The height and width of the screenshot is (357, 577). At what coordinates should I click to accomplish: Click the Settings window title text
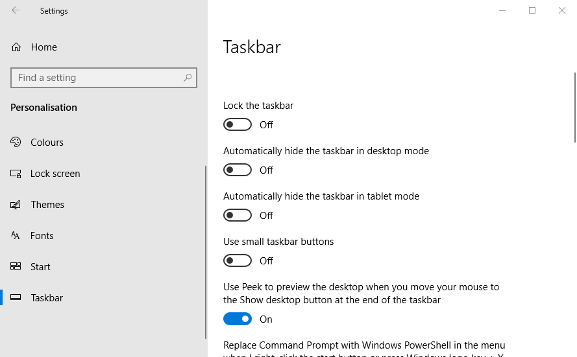click(54, 11)
